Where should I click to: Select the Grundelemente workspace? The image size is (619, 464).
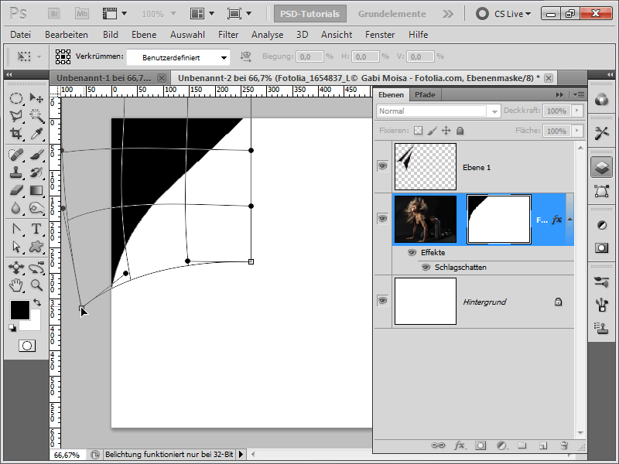(392, 14)
